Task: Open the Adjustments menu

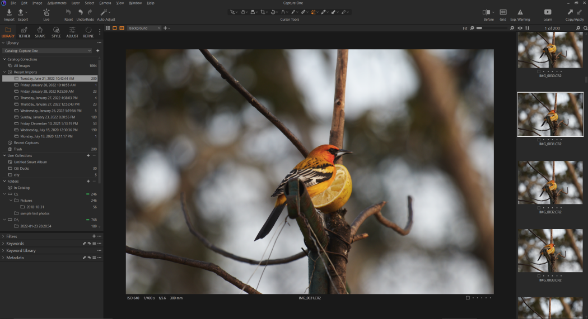Action: click(x=57, y=3)
